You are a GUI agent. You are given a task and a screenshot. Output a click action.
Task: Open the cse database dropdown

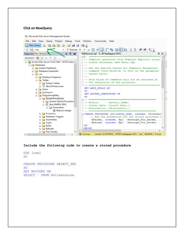pyautogui.click(x=63, y=50)
